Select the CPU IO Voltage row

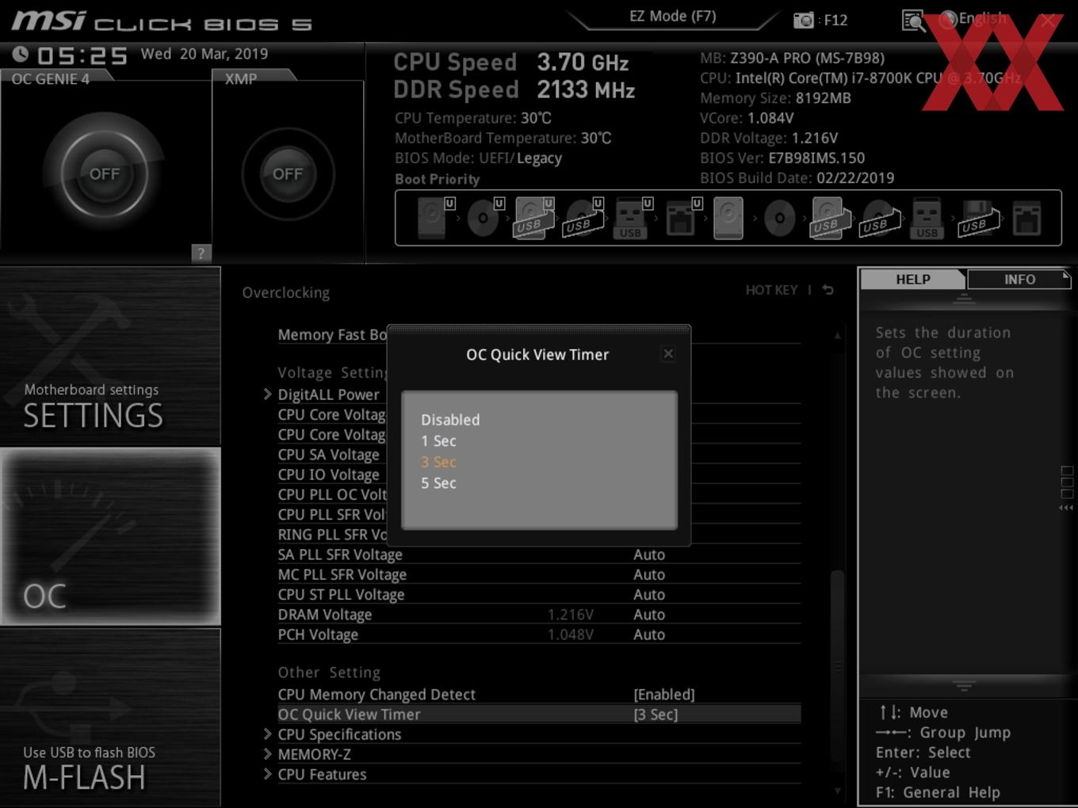pyautogui.click(x=328, y=475)
